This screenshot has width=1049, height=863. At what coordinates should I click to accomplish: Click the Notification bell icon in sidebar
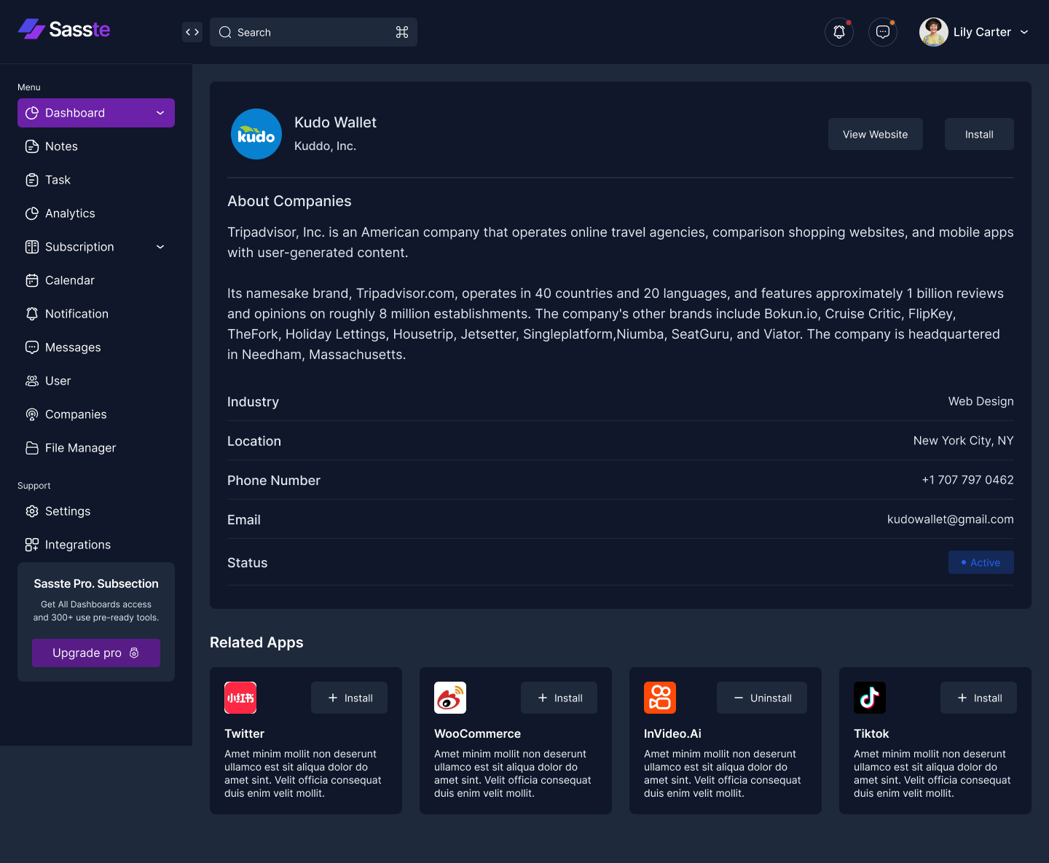(32, 314)
